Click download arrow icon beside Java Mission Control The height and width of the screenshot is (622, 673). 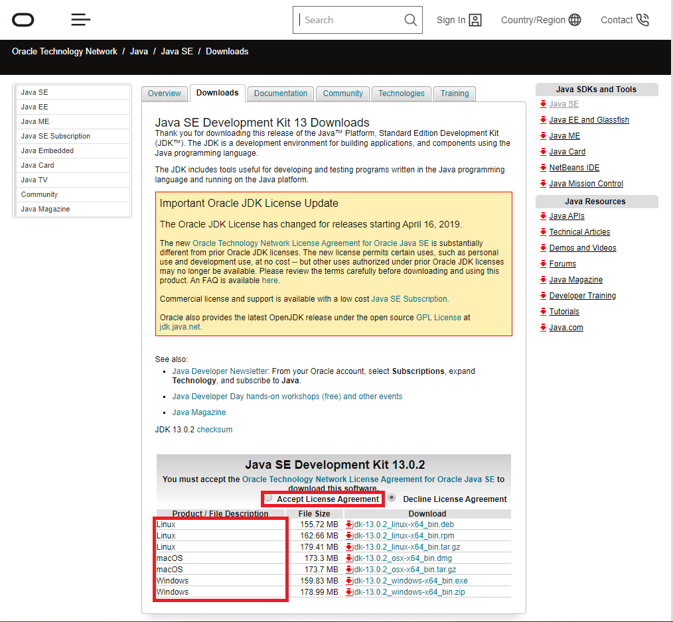[543, 183]
